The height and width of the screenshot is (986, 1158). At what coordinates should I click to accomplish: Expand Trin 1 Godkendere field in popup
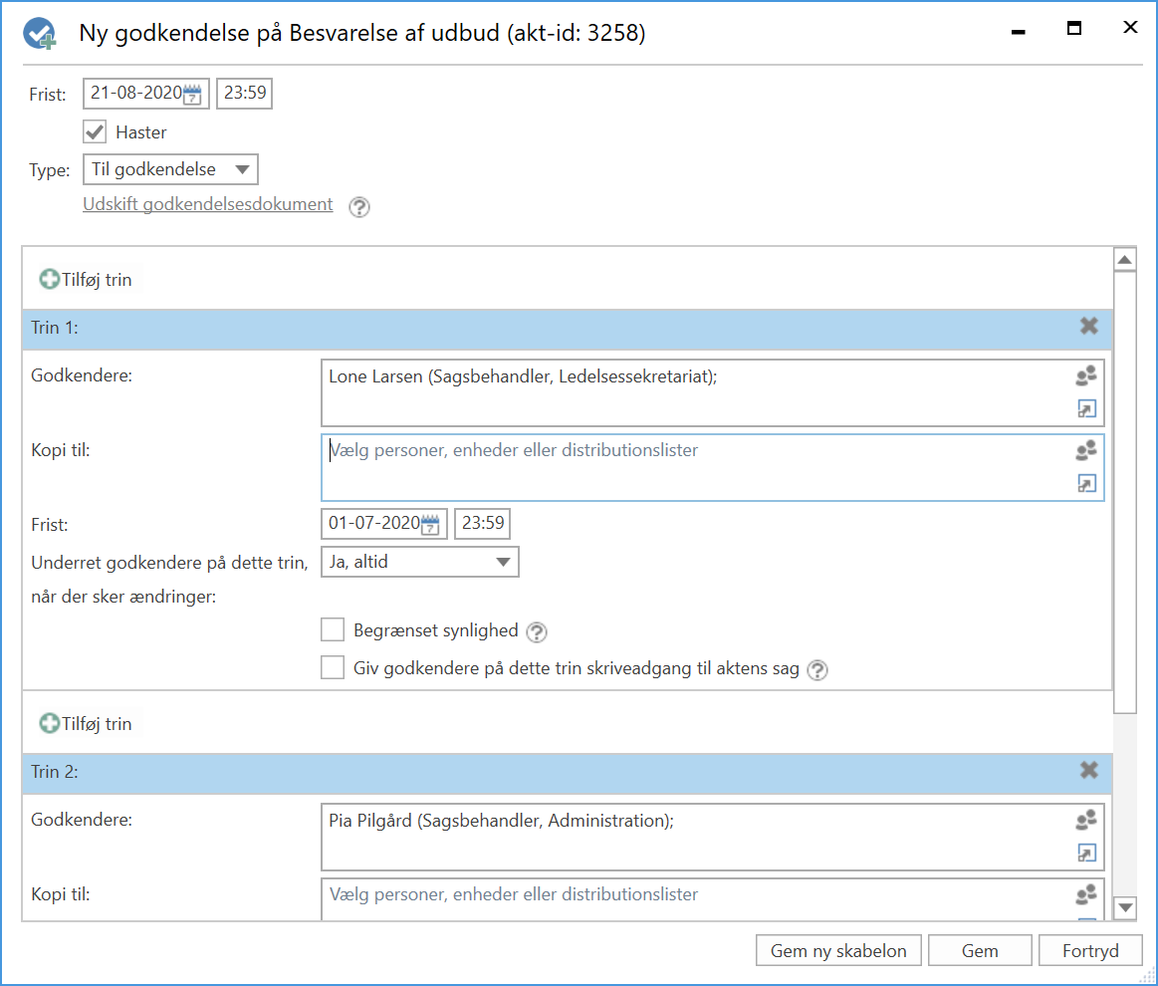tap(1086, 408)
